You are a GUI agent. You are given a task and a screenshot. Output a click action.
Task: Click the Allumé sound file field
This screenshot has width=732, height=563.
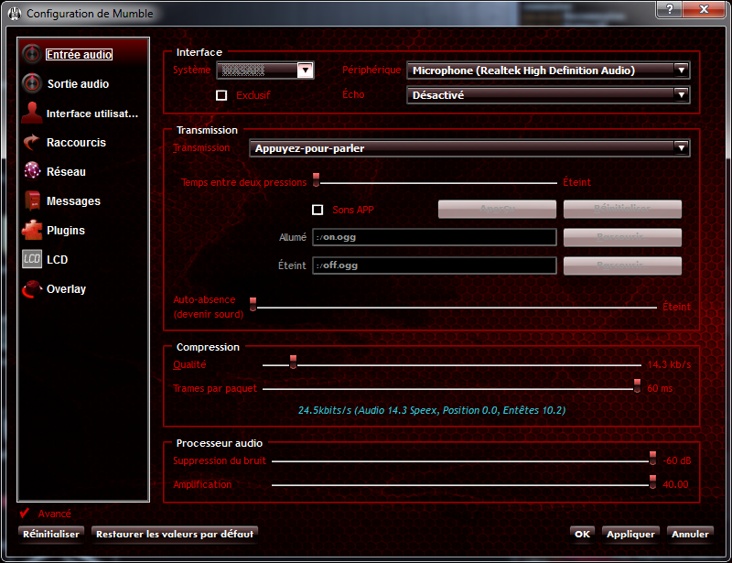(x=434, y=237)
